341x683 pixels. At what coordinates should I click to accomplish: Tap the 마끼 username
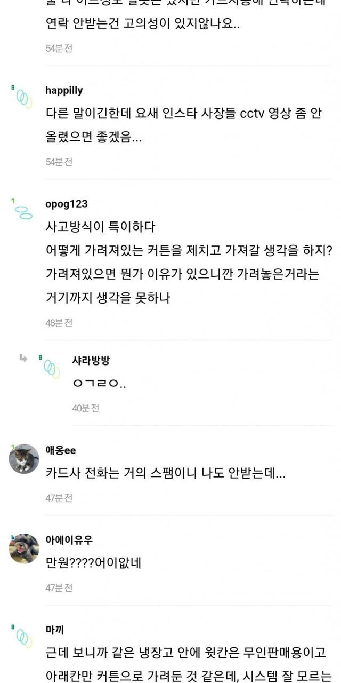55,630
